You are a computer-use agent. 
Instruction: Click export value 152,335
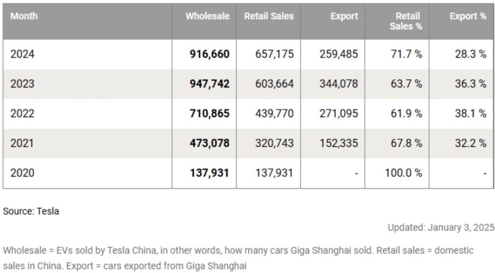(x=339, y=143)
